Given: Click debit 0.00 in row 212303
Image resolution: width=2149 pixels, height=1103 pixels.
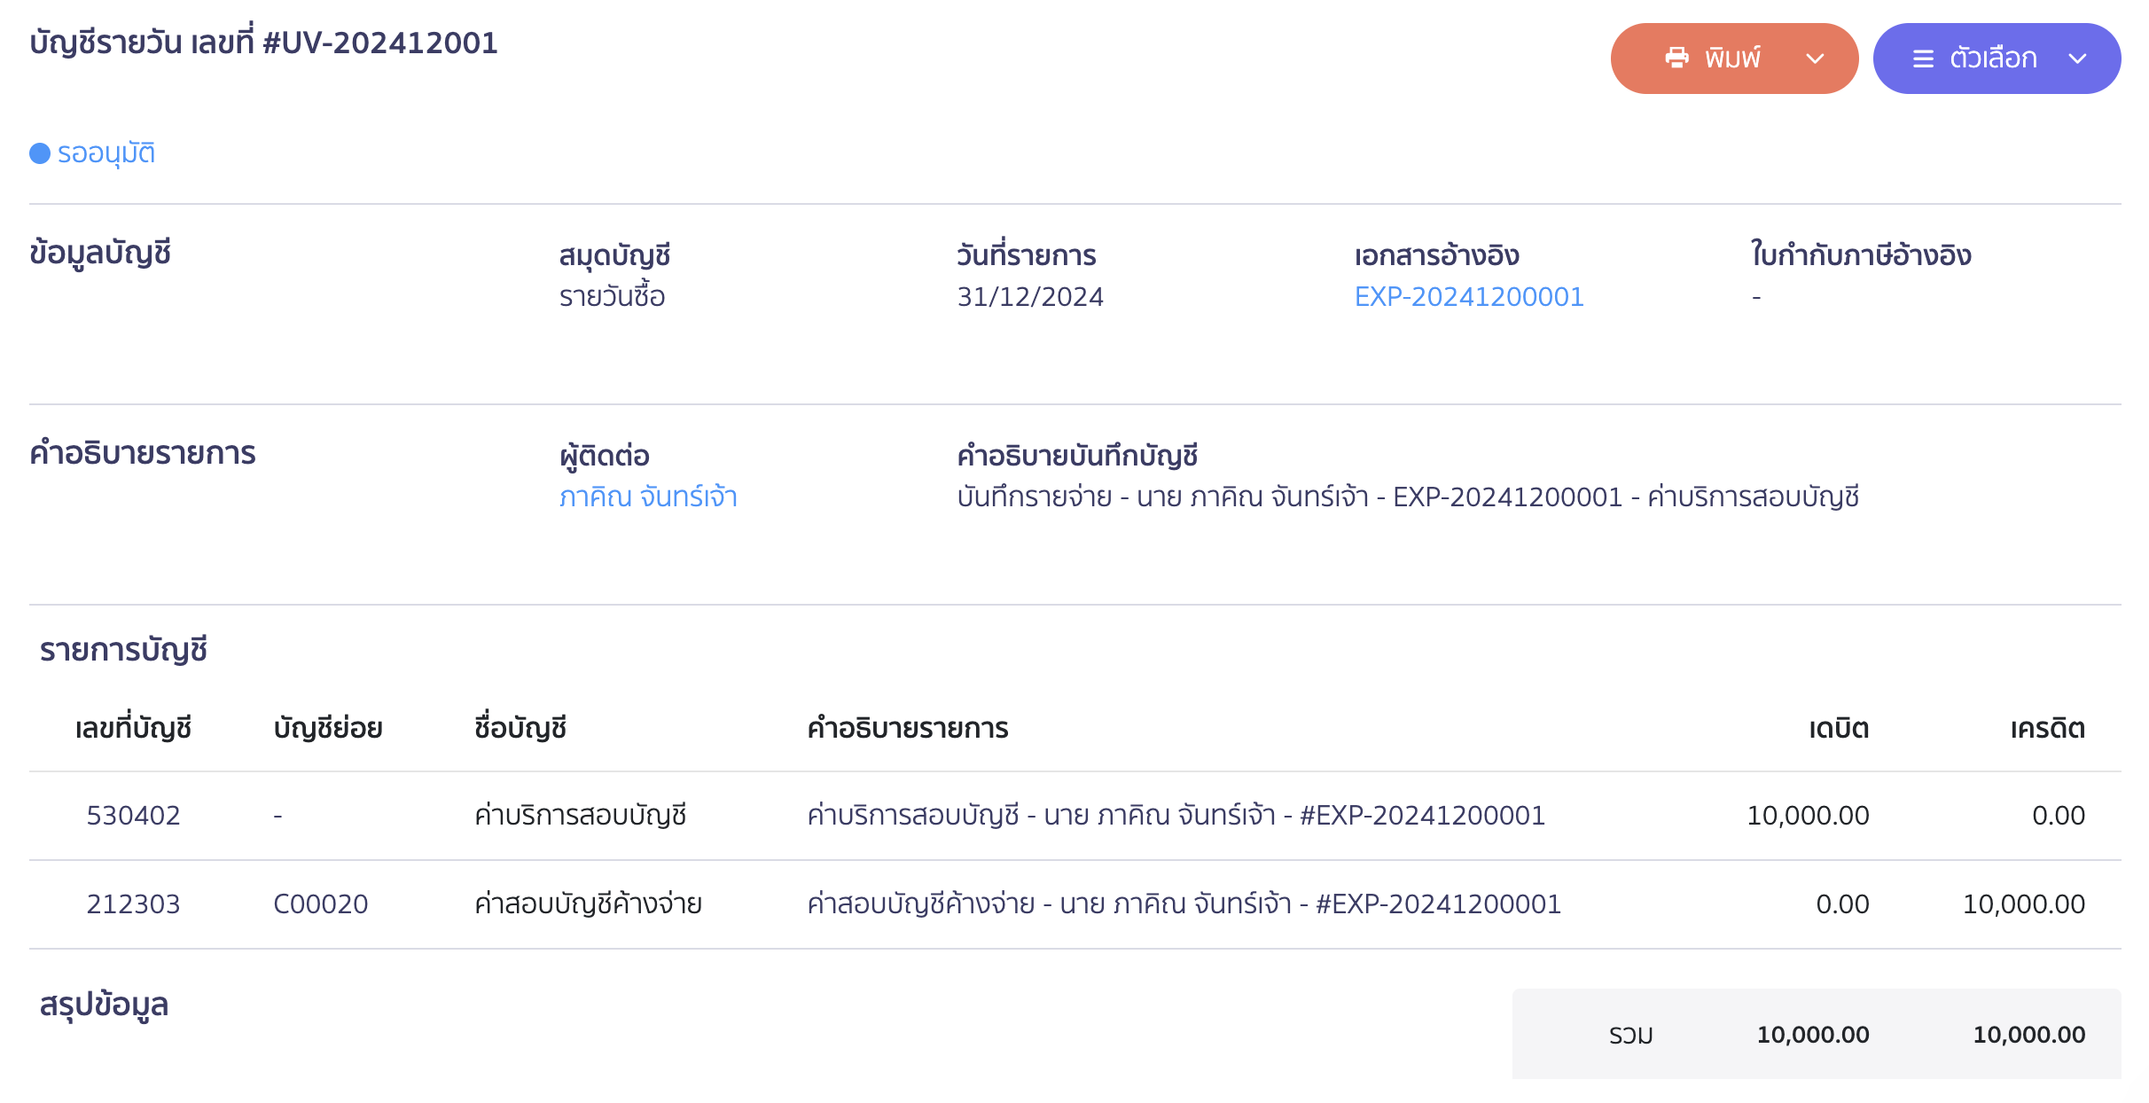Looking at the screenshot, I should point(1842,904).
